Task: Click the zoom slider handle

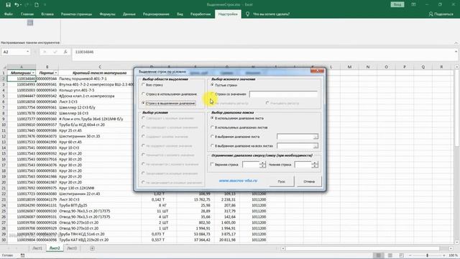Action: pyautogui.click(x=427, y=255)
